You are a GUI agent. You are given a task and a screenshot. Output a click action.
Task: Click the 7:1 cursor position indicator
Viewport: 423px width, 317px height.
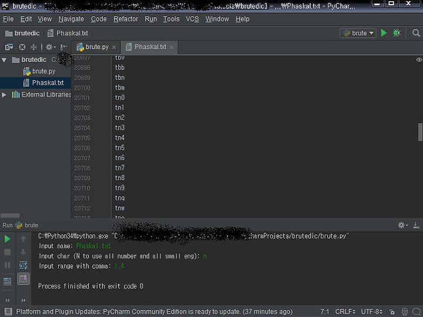[325, 312]
